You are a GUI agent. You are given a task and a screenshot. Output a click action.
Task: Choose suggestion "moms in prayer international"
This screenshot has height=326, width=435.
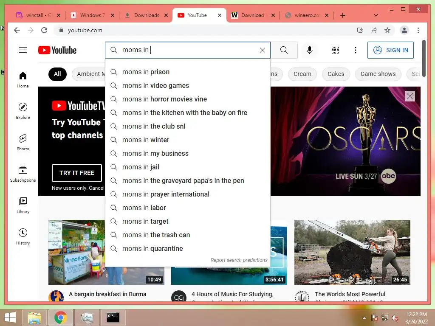[187, 194]
